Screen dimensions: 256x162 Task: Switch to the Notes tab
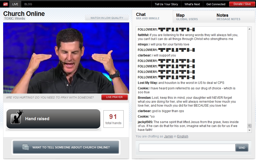(x=228, y=17)
